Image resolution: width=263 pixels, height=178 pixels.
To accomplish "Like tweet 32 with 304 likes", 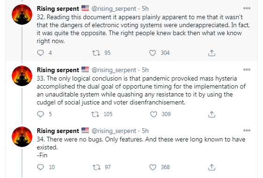I will [x=153, y=53].
